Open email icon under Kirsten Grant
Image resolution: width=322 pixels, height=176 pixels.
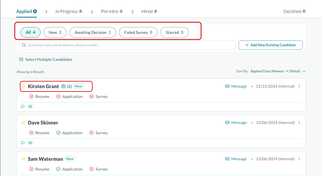tap(30, 106)
